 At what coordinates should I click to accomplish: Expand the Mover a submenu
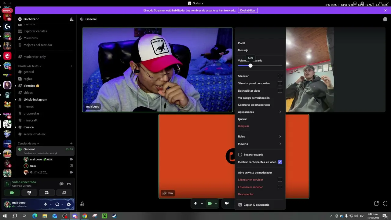point(260,144)
